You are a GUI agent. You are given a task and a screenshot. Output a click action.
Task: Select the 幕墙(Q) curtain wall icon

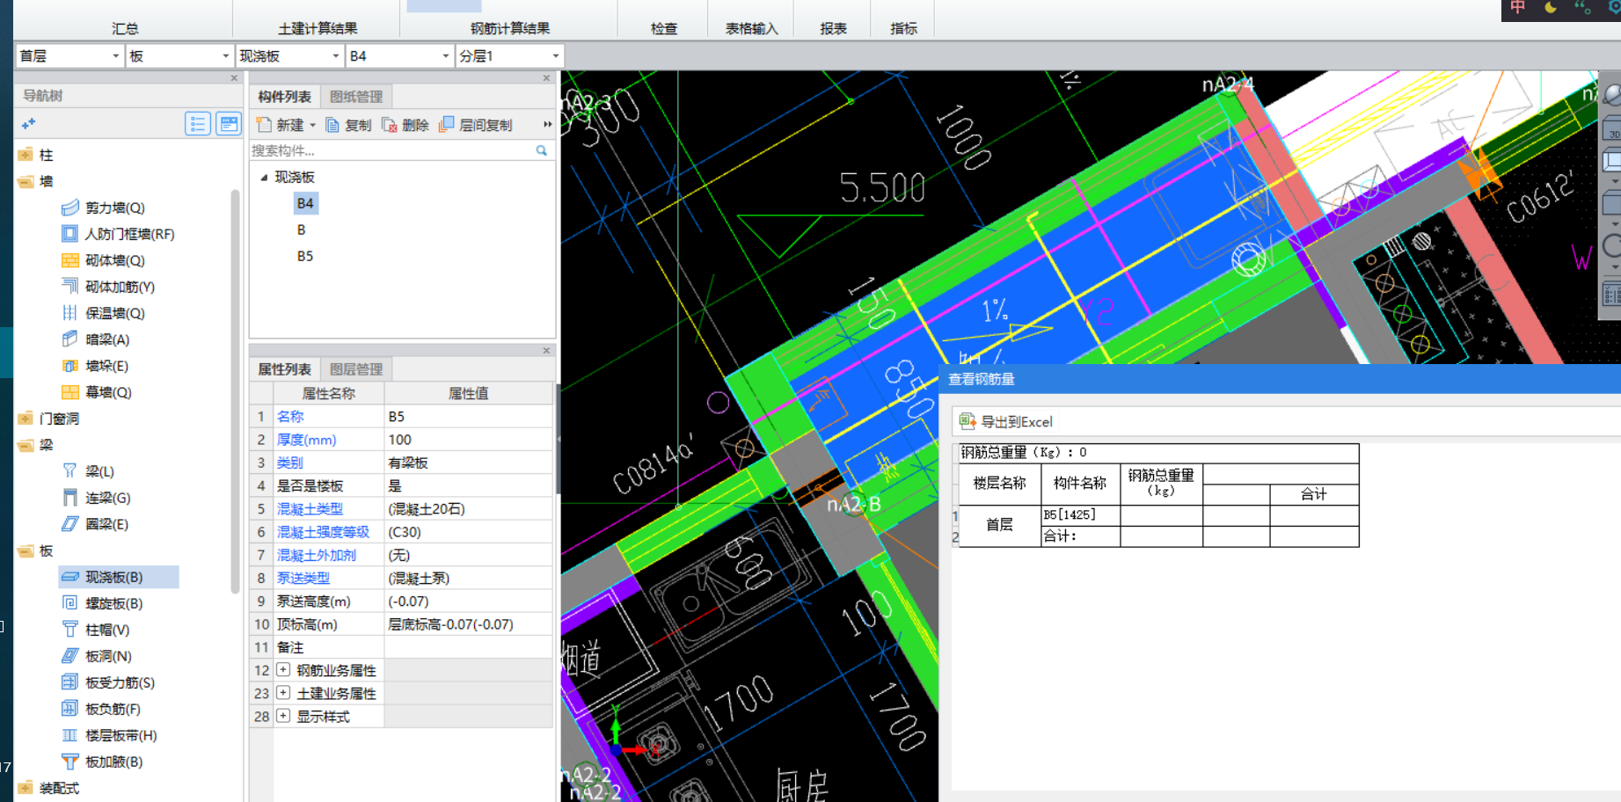[69, 392]
